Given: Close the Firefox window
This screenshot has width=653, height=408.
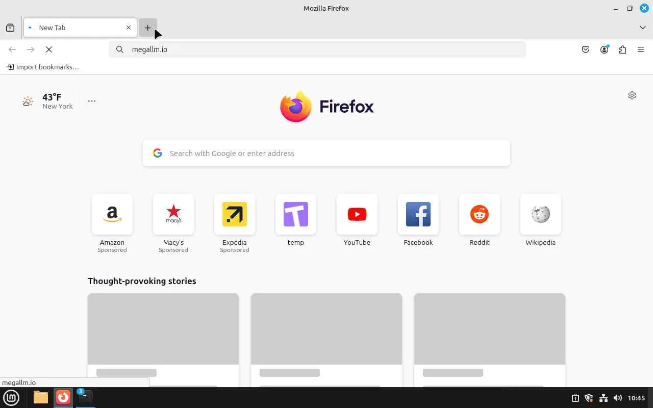Looking at the screenshot, I should 644,8.
